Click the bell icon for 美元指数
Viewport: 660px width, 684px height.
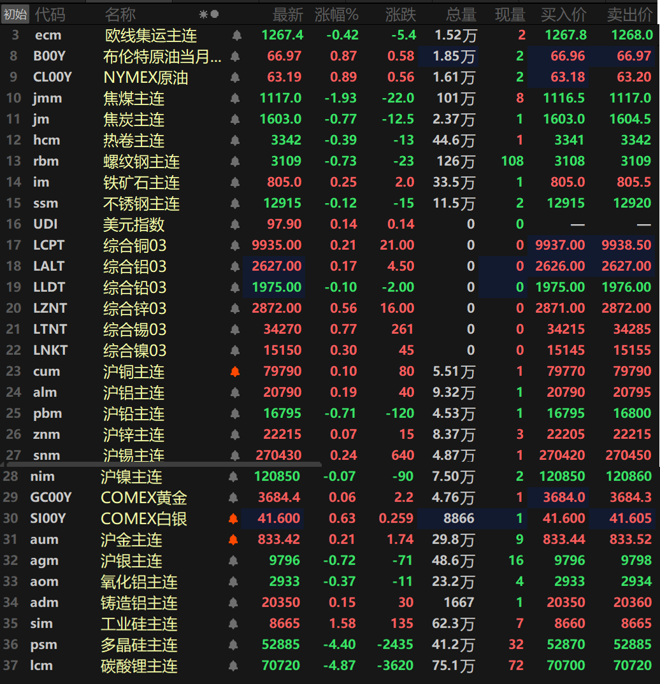(x=235, y=224)
